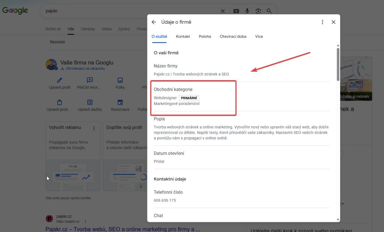The height and width of the screenshot is (232, 384).
Task: Clear the search box with the X icon
Action: point(223,11)
